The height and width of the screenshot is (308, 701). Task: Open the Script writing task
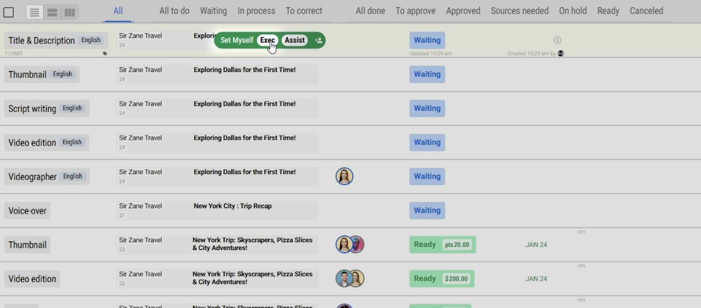click(32, 109)
